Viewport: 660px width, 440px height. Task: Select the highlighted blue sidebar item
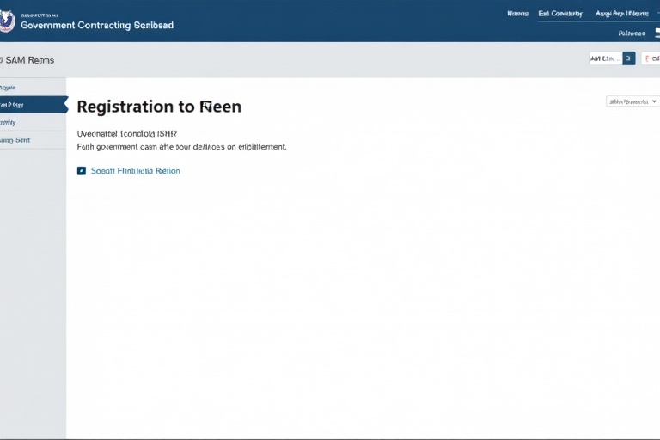click(34, 105)
